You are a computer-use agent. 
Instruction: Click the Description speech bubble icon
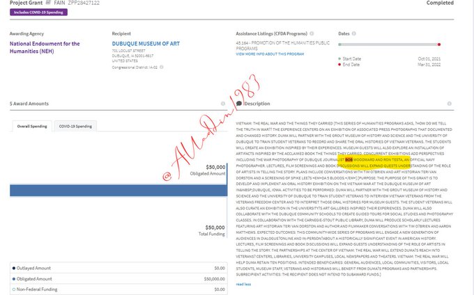239,104
